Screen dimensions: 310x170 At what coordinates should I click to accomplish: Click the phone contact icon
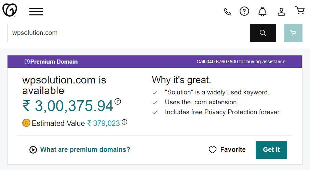pyautogui.click(x=227, y=12)
